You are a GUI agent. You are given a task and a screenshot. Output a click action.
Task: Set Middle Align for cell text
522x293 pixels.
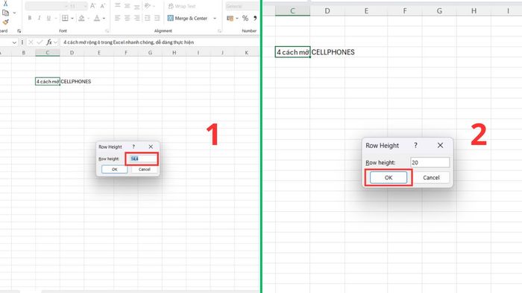[128, 6]
